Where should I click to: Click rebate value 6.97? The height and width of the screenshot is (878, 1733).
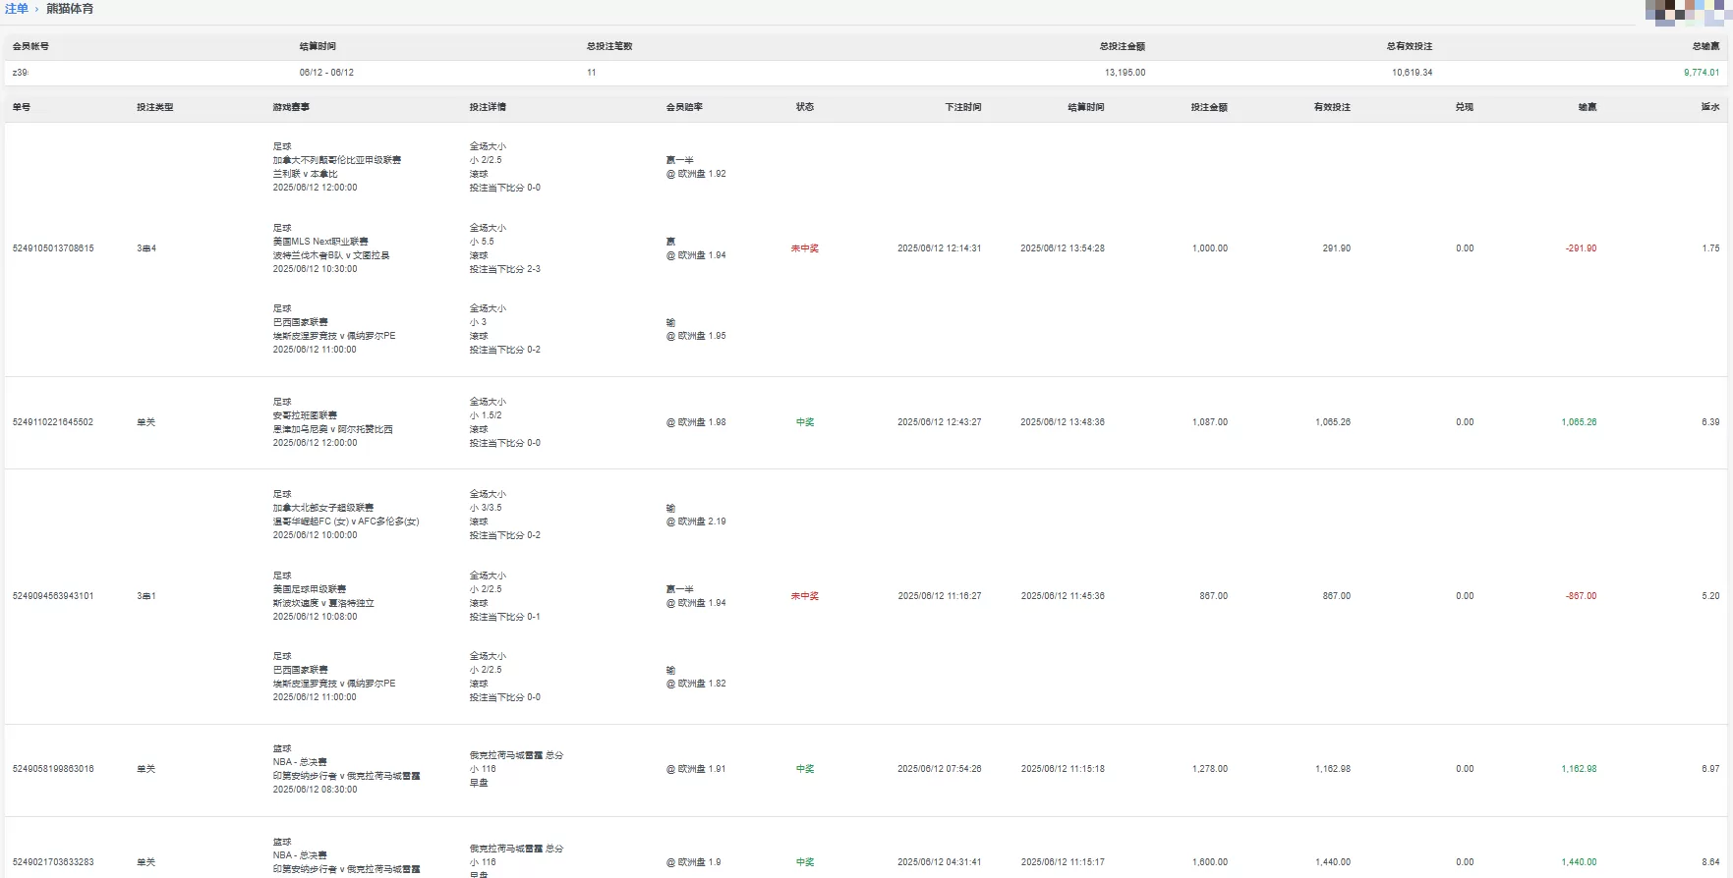click(1710, 769)
